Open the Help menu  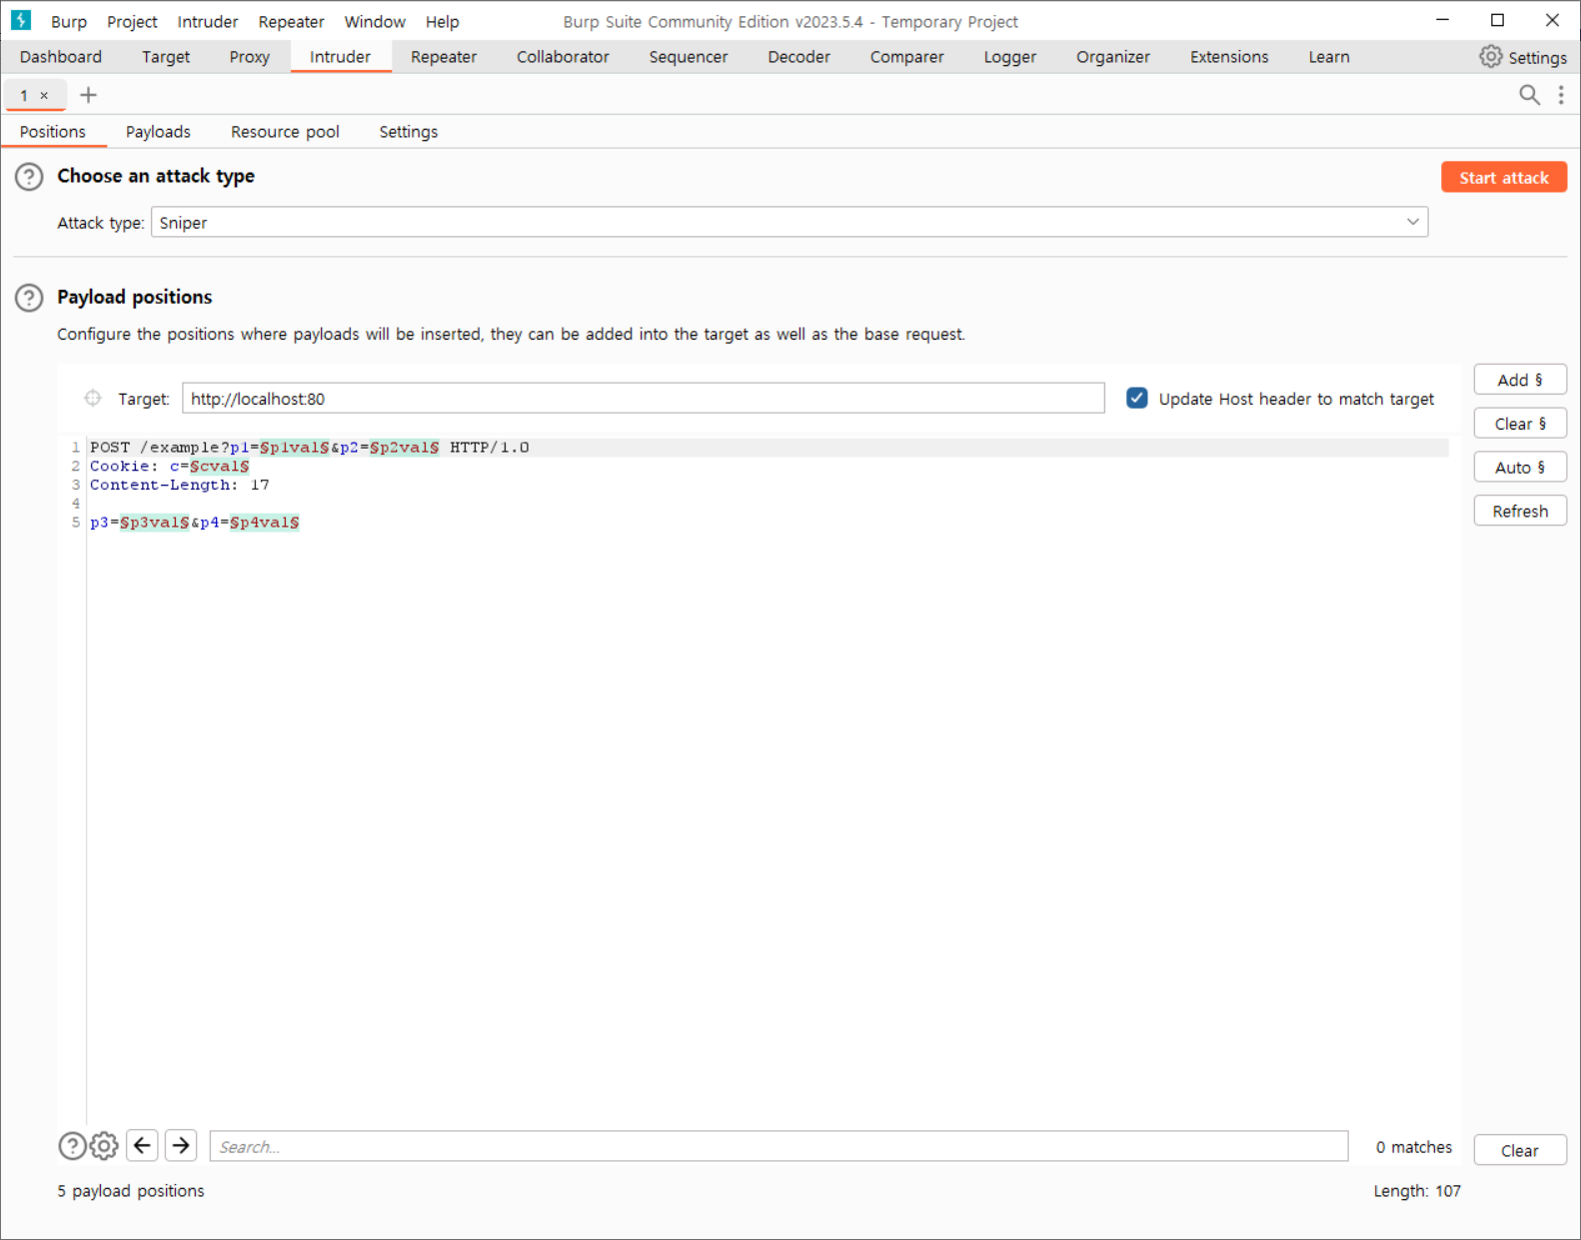click(x=442, y=21)
